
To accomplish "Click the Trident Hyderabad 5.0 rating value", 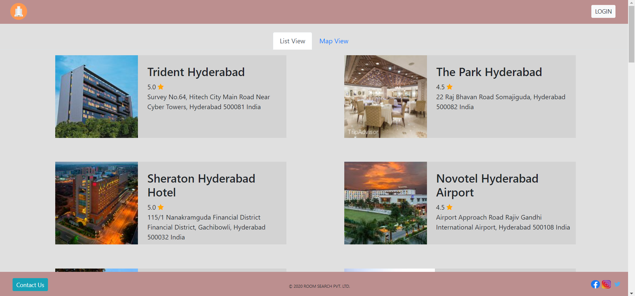I will (151, 87).
